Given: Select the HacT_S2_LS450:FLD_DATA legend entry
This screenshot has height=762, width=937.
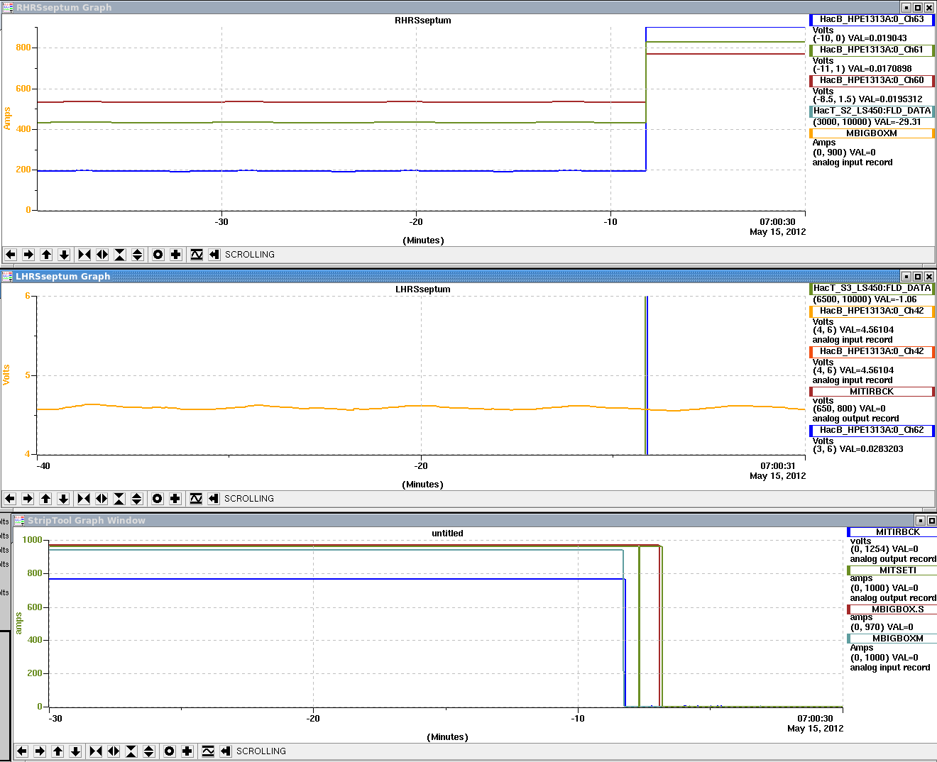Looking at the screenshot, I should click(872, 111).
